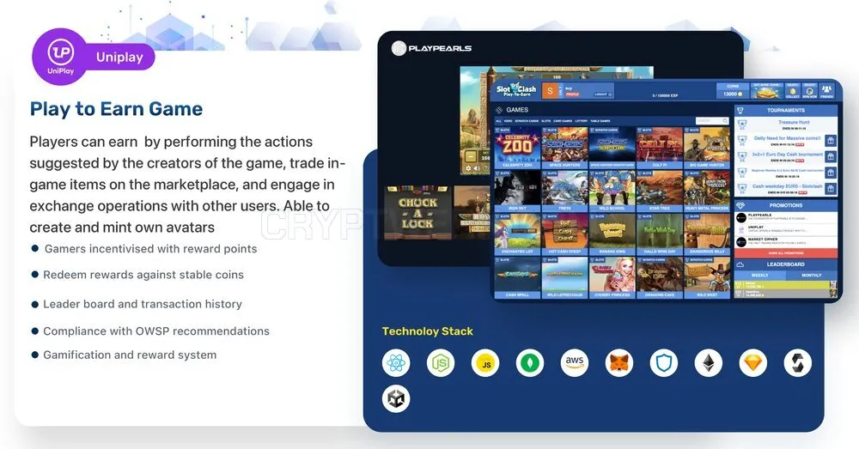
Task: Click the Get More Coins banner
Action: click(x=767, y=91)
